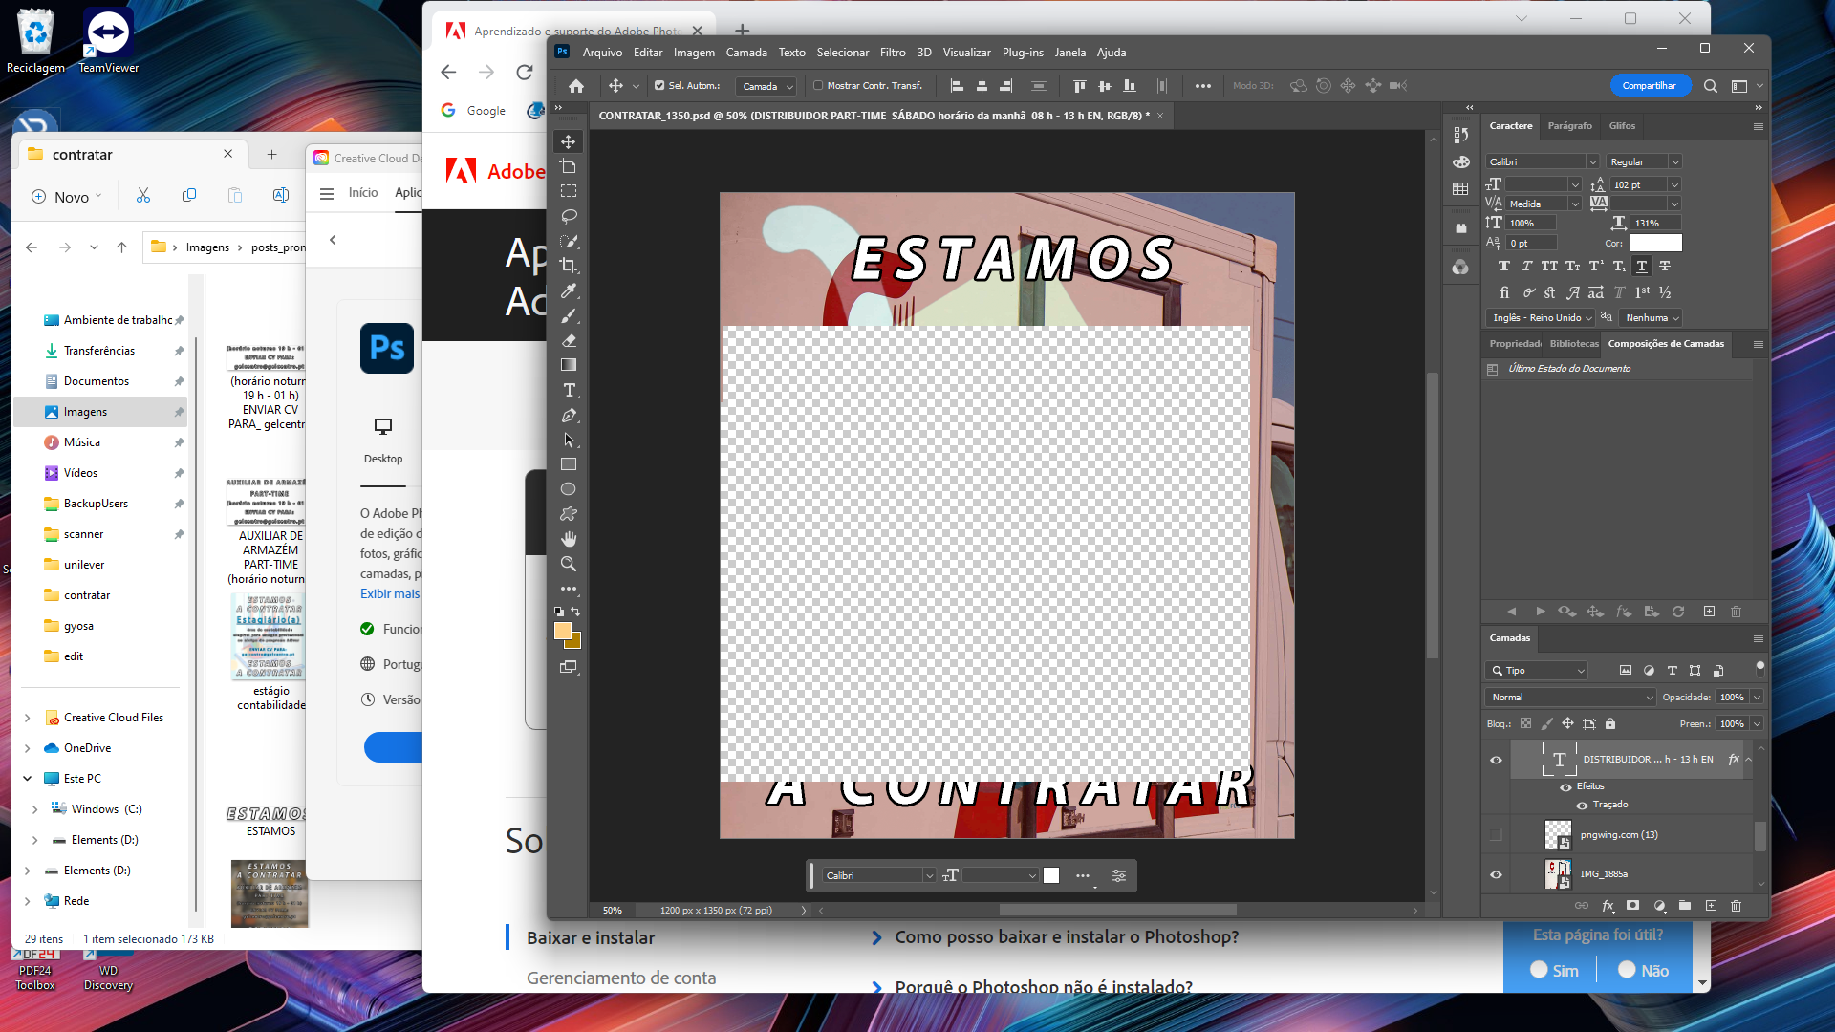Select the Zoom tool
This screenshot has width=1835, height=1032.
568,564
